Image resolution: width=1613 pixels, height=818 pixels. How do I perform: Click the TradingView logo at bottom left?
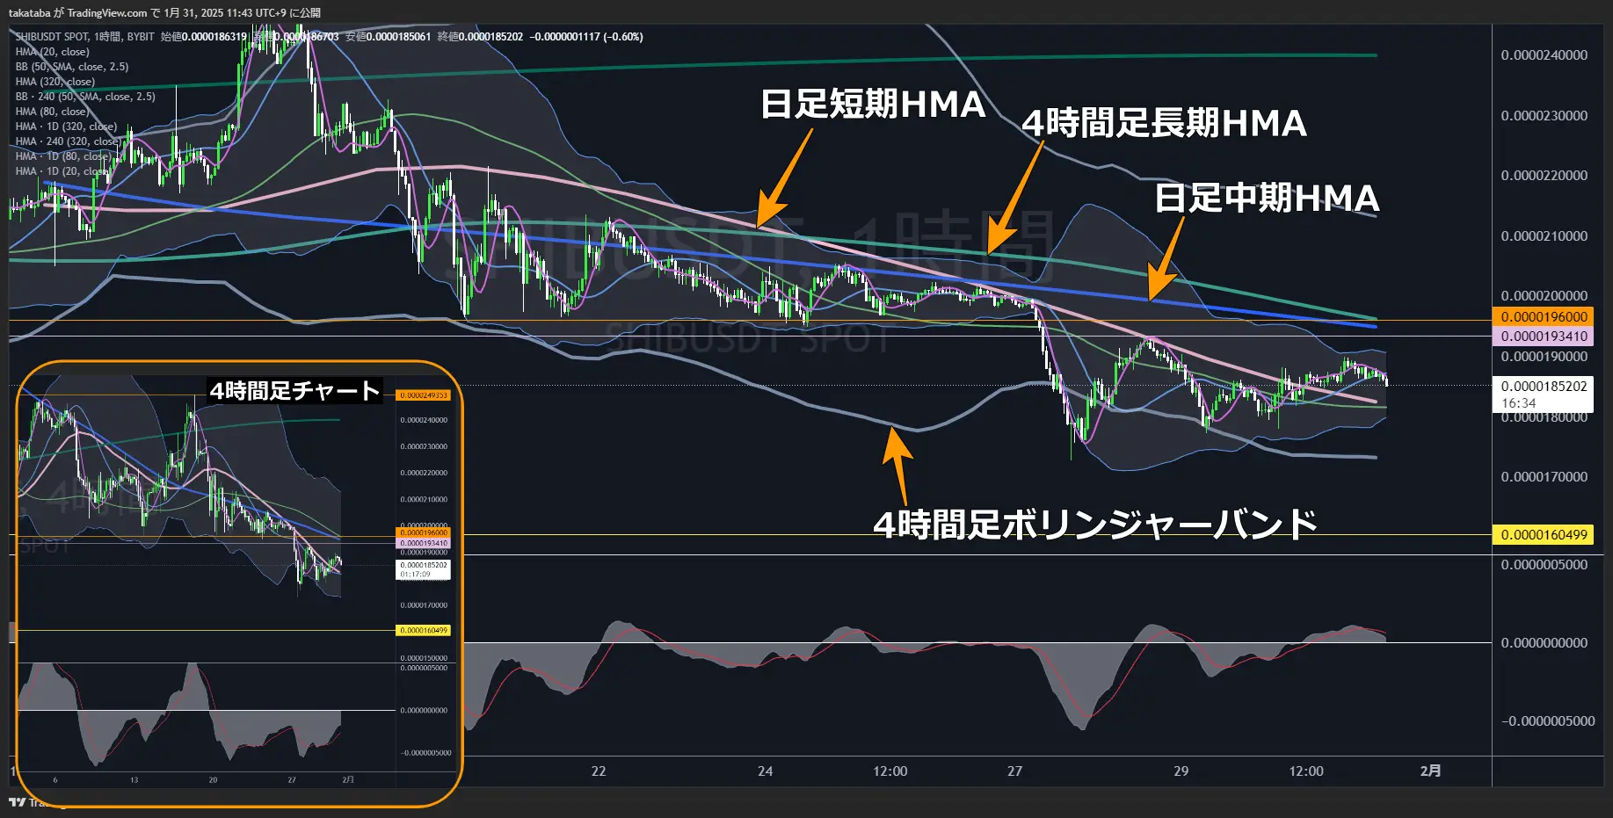point(17,802)
